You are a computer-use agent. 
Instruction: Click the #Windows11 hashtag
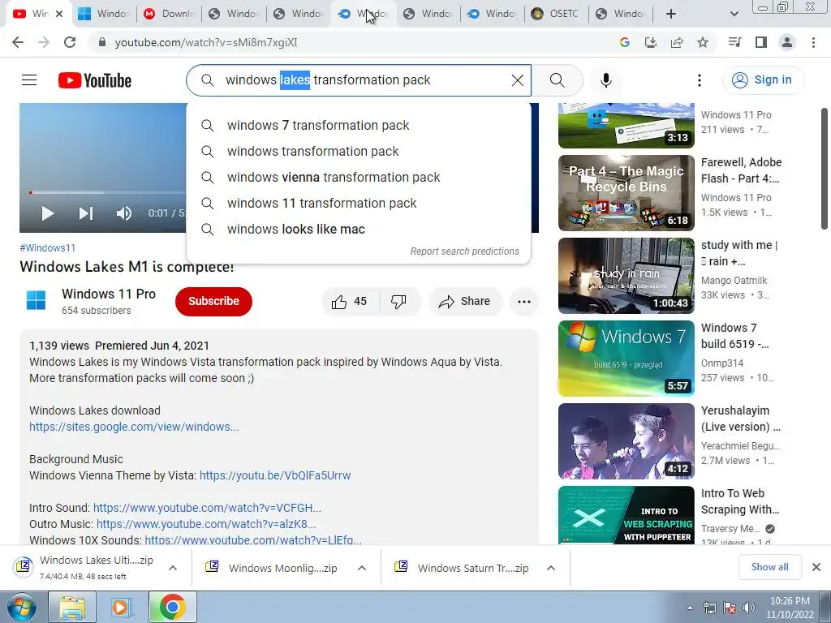[48, 247]
